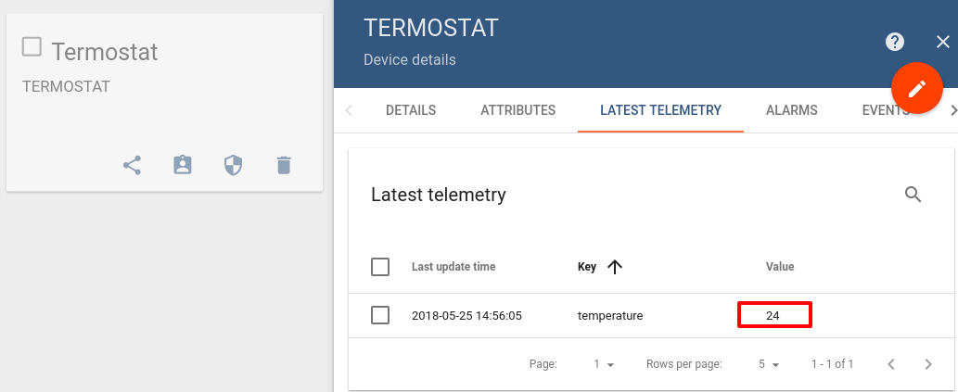
Task: Tick the Termostat device card checkbox
Action: click(32, 46)
